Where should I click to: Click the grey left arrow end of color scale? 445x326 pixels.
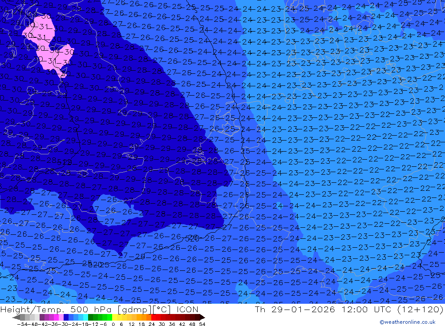pos(16,318)
